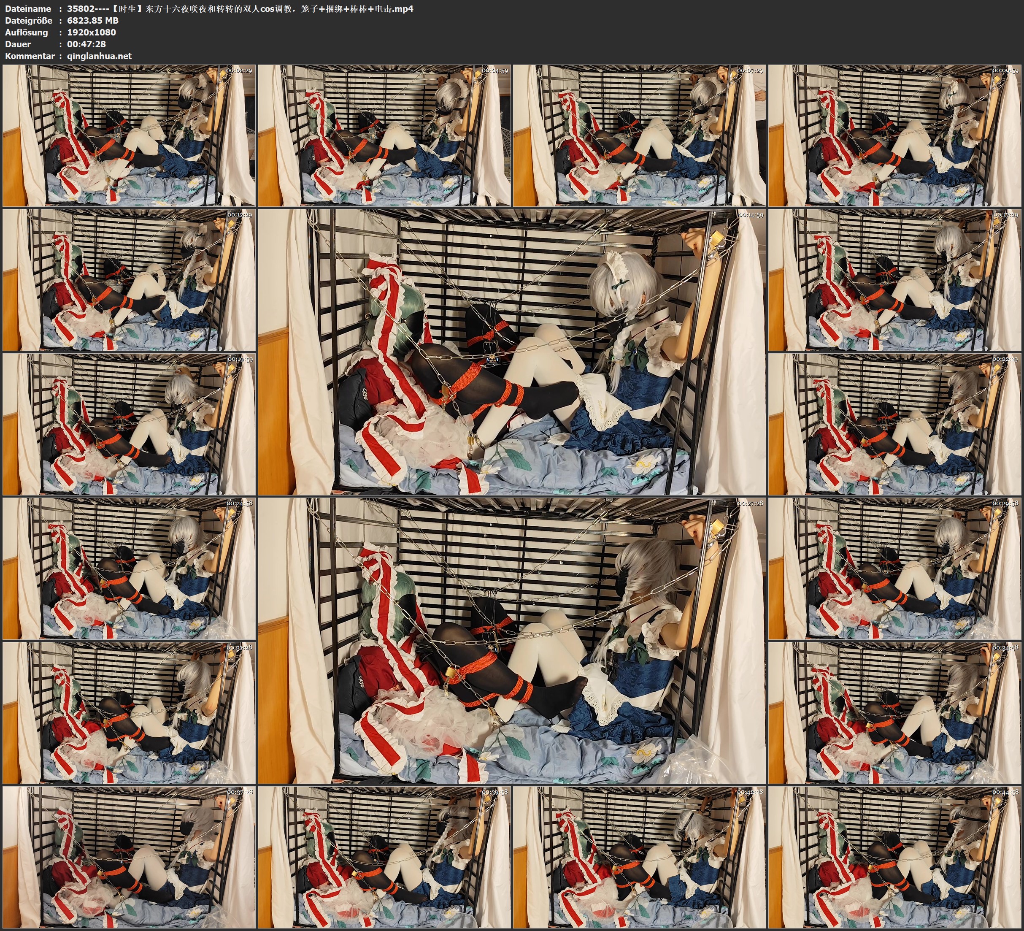
Task: Select the large frame at 00:27:28
Action: click(x=512, y=641)
